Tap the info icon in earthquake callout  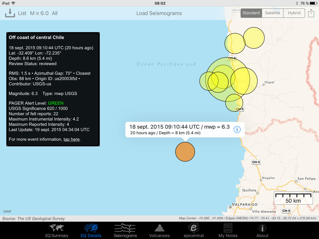tap(237, 129)
